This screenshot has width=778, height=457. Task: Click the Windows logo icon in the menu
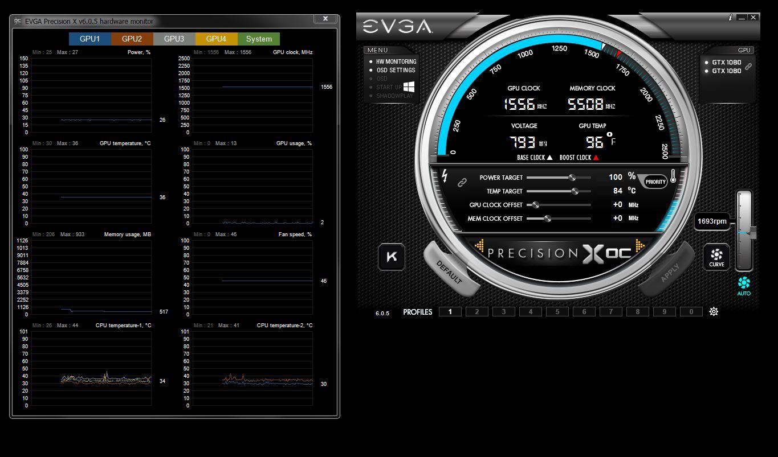pyautogui.click(x=409, y=87)
